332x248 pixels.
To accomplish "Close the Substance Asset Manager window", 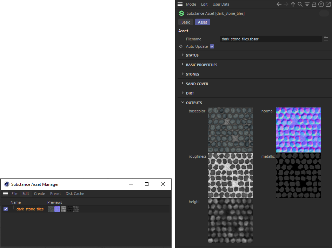I will 162,184.
